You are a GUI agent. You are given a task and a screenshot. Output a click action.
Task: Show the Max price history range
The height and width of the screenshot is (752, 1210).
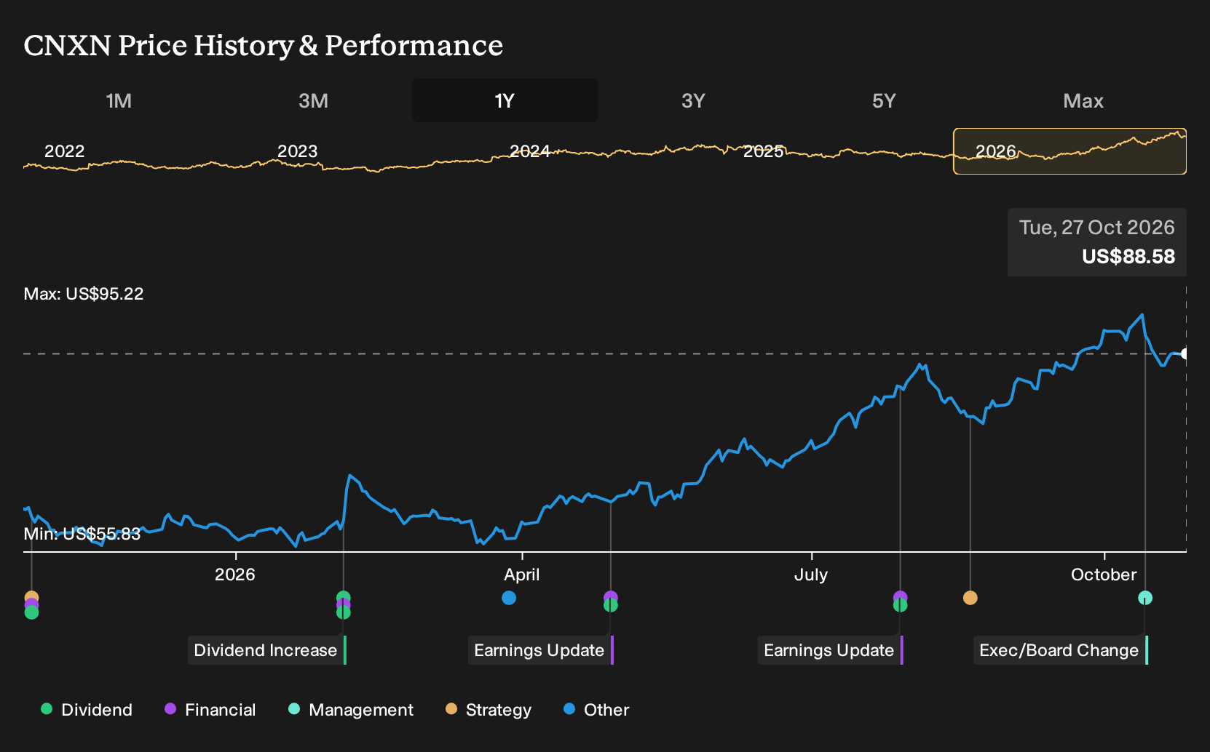[x=1083, y=100]
